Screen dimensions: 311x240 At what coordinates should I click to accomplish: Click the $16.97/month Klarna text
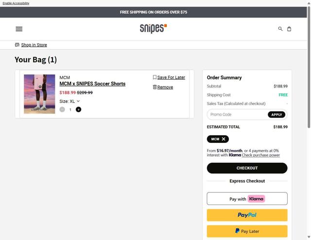point(229,151)
